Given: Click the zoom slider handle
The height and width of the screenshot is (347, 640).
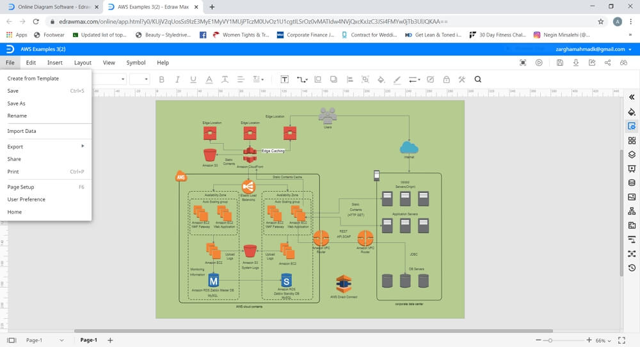Looking at the screenshot, I should coord(550,341).
